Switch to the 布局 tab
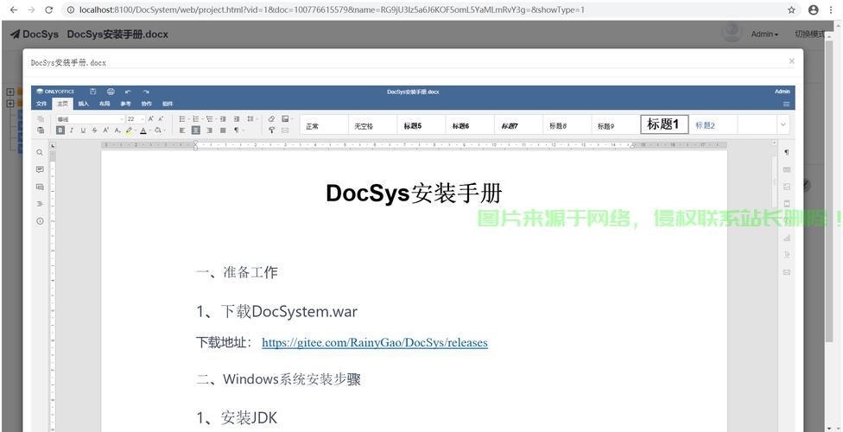 [x=105, y=104]
